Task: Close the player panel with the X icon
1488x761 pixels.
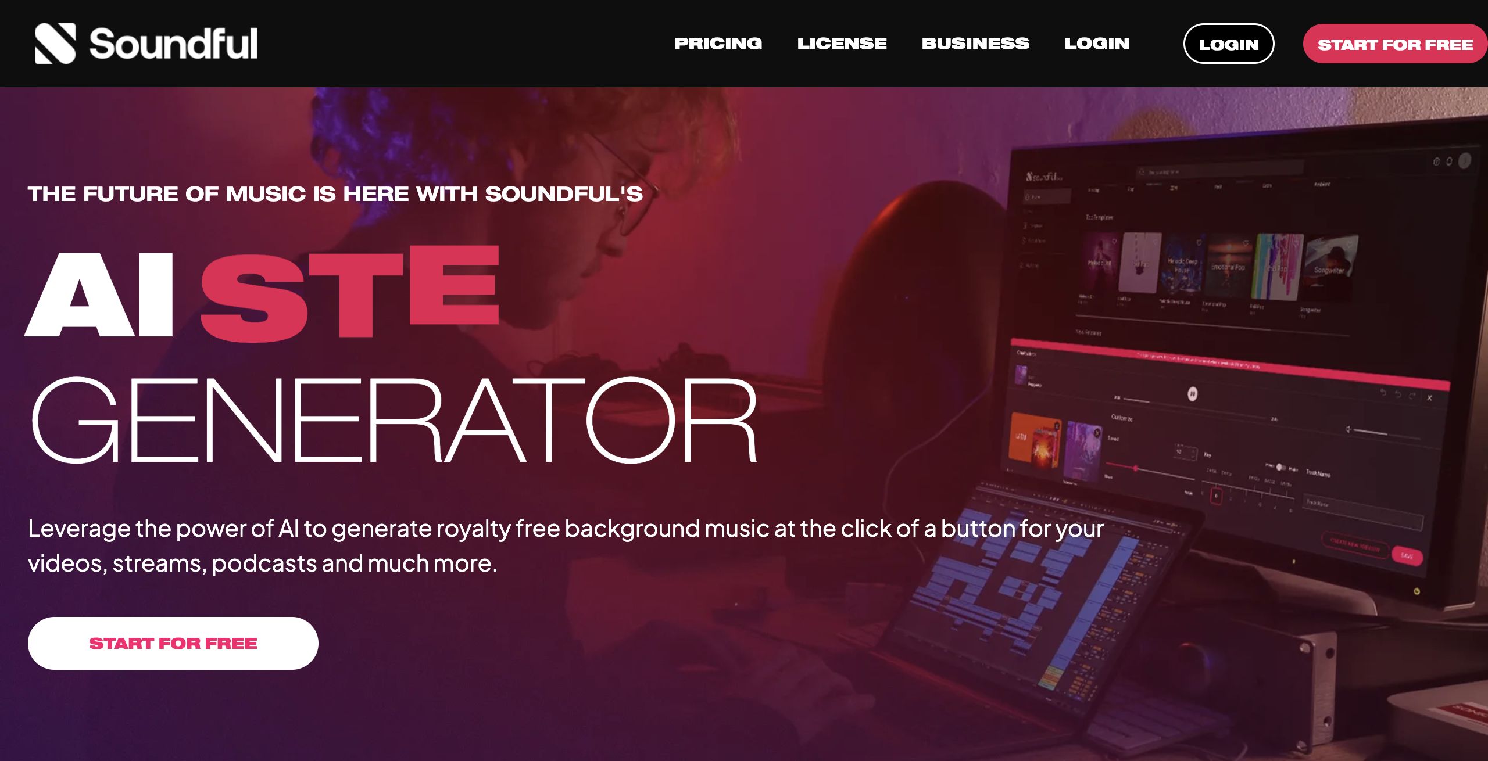Action: click(1429, 398)
